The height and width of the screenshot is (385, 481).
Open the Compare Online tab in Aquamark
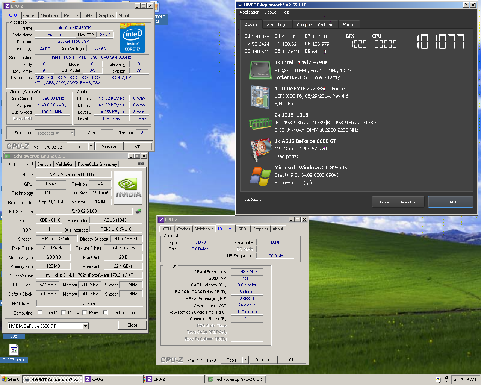pos(315,24)
